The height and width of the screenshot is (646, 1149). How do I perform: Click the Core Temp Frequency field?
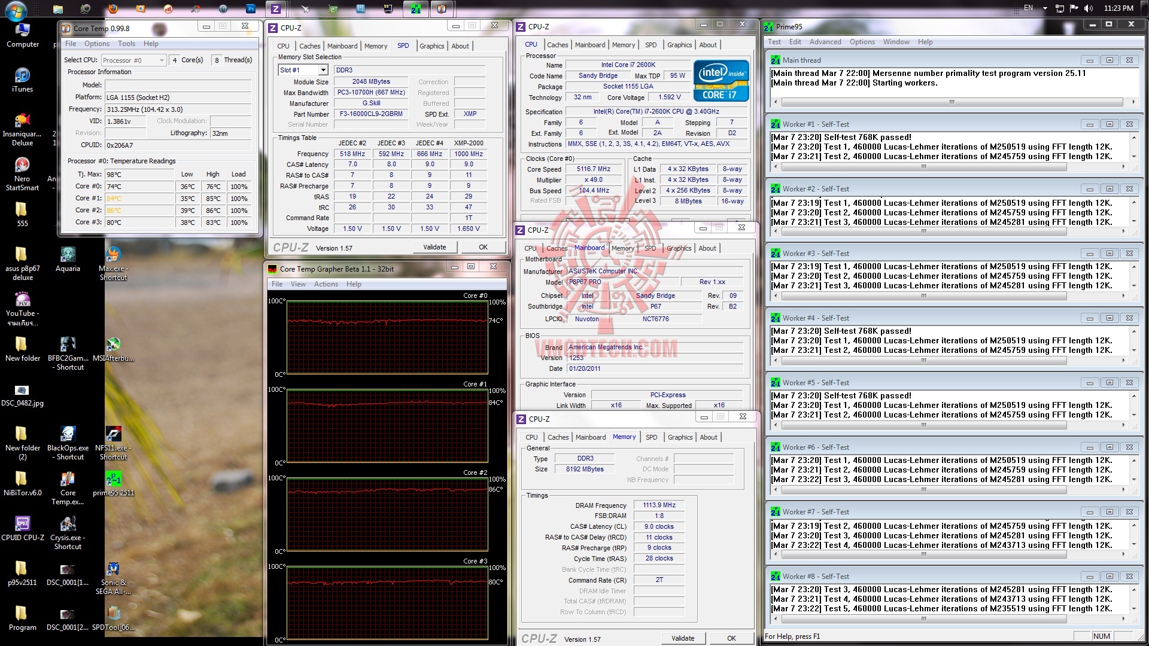tap(178, 109)
